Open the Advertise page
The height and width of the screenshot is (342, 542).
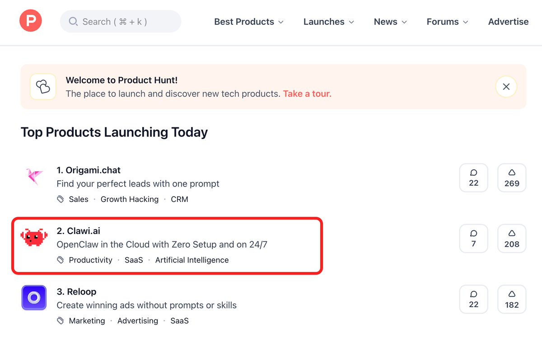coord(508,22)
